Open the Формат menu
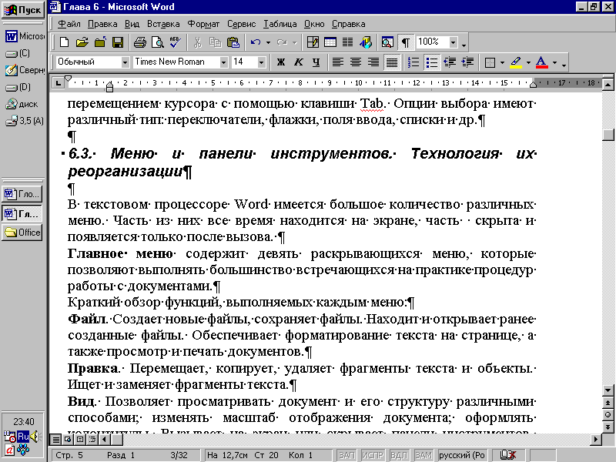Viewport: 616px width, 462px height. (x=203, y=24)
